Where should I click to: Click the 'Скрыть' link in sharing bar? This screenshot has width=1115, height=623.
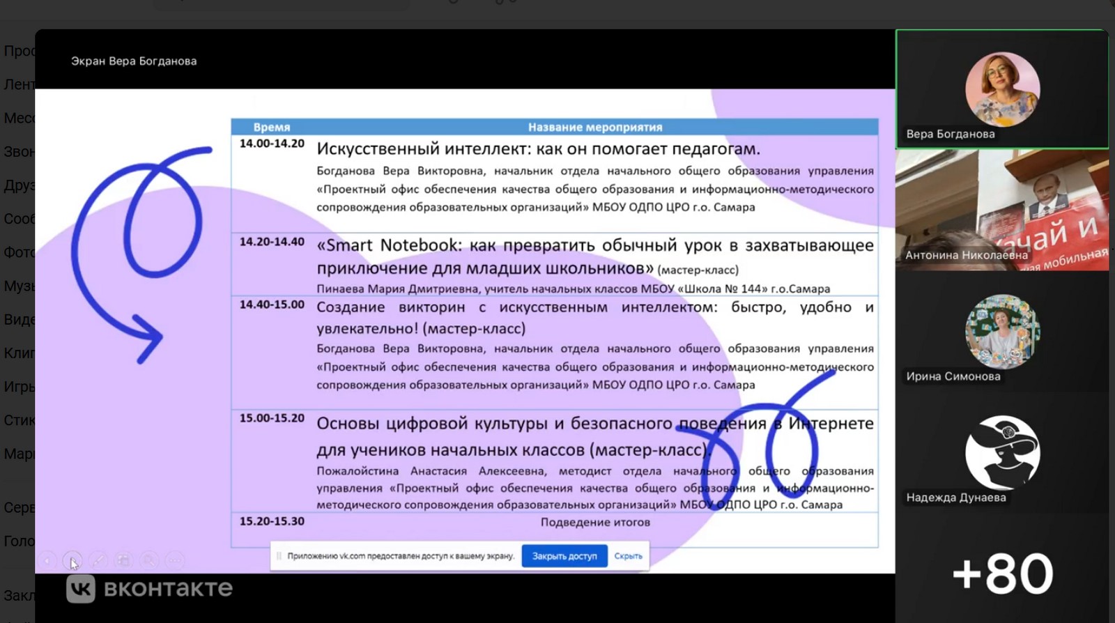click(x=628, y=556)
